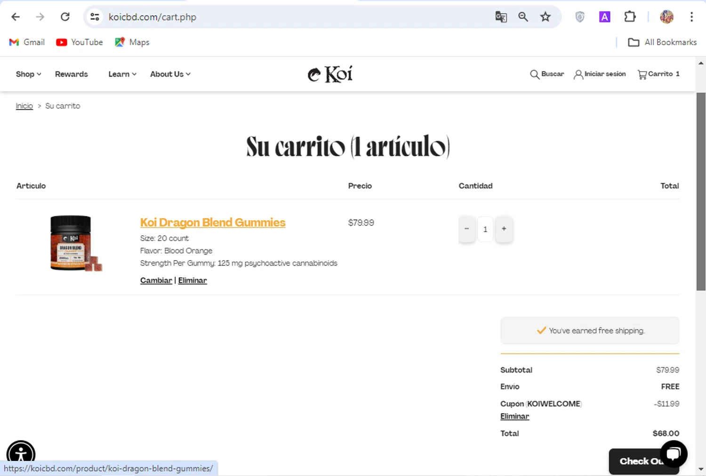This screenshot has width=706, height=476.
Task: Open the translate page icon
Action: click(x=501, y=17)
